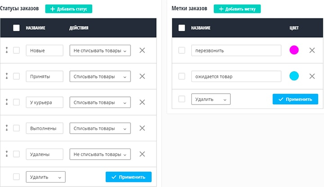
Task: Check the перезвонить label checkbox
Action: [182, 50]
